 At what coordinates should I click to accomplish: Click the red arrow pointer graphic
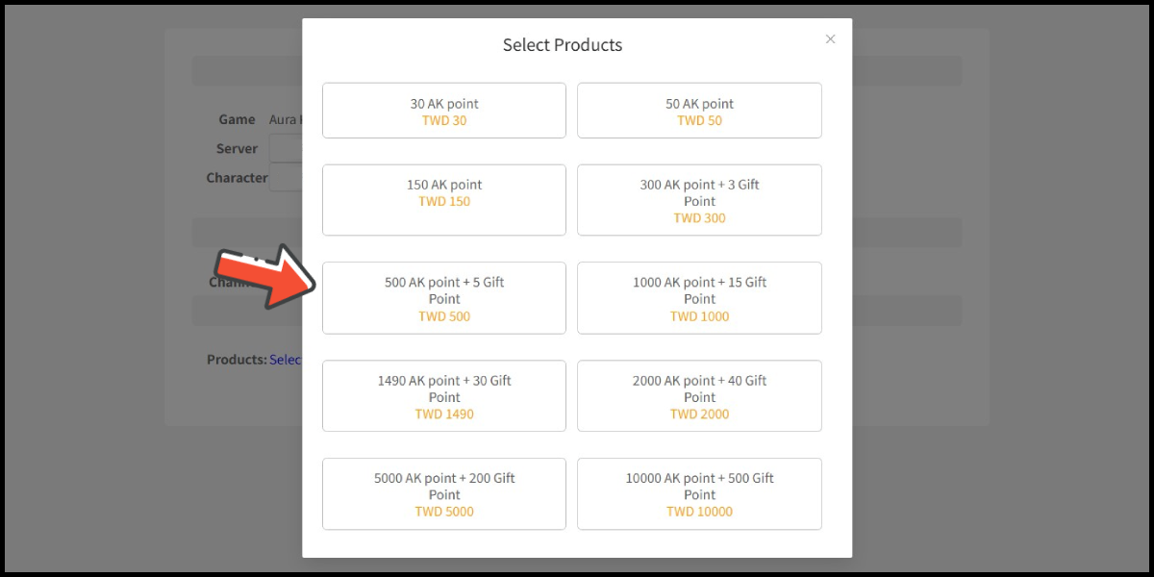[x=264, y=277]
